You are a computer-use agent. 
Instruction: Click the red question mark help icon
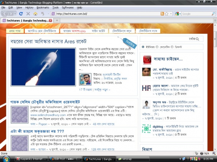click(147, 60)
